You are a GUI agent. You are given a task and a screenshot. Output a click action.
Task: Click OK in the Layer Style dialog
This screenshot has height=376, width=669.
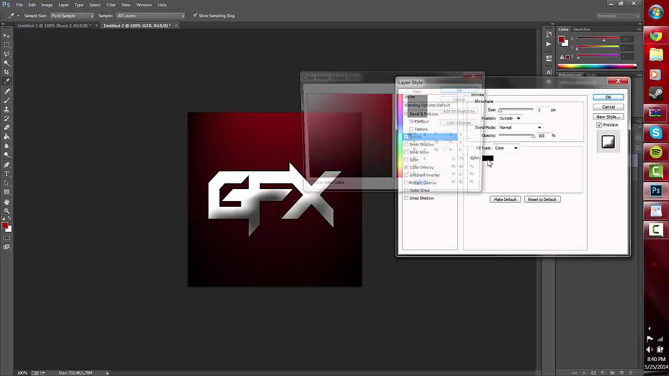point(608,97)
